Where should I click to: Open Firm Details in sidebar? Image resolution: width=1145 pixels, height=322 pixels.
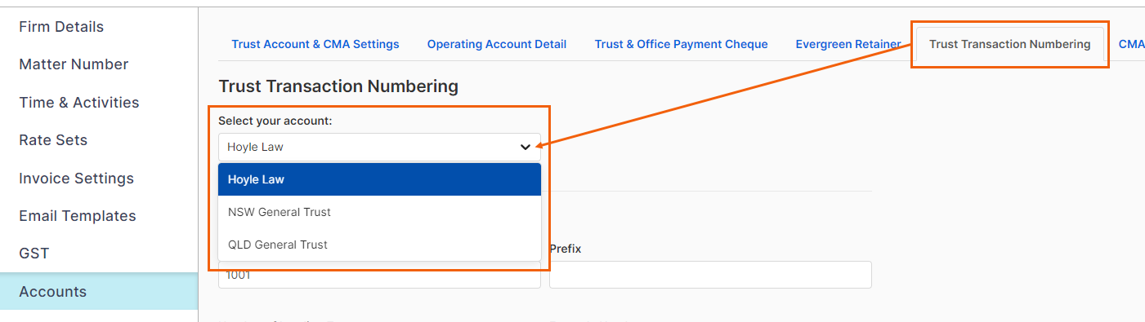[61, 27]
